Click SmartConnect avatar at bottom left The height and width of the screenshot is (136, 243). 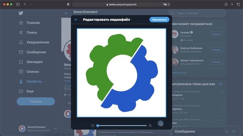click(22, 128)
